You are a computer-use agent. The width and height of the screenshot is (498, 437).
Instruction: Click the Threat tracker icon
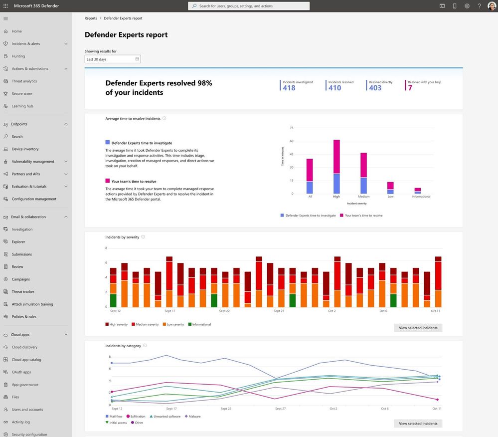pyautogui.click(x=5, y=291)
